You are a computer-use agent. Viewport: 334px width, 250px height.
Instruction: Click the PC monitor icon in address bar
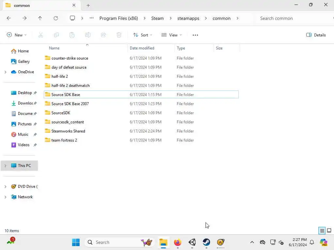[72, 18]
